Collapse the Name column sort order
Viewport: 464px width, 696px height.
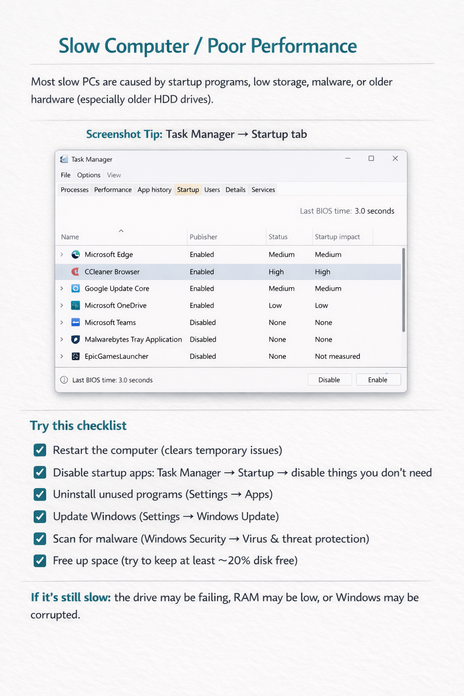tap(121, 231)
